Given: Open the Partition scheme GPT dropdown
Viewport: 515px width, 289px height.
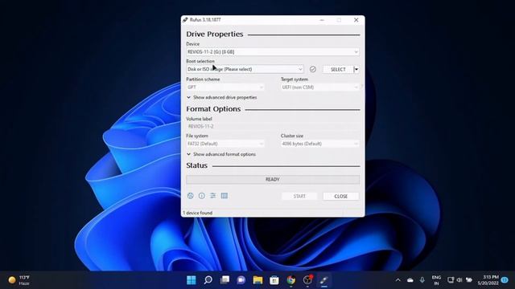Looking at the screenshot, I should pyautogui.click(x=225, y=88).
